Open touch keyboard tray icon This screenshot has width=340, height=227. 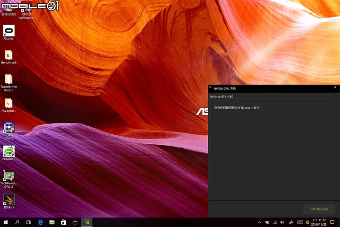(300, 222)
